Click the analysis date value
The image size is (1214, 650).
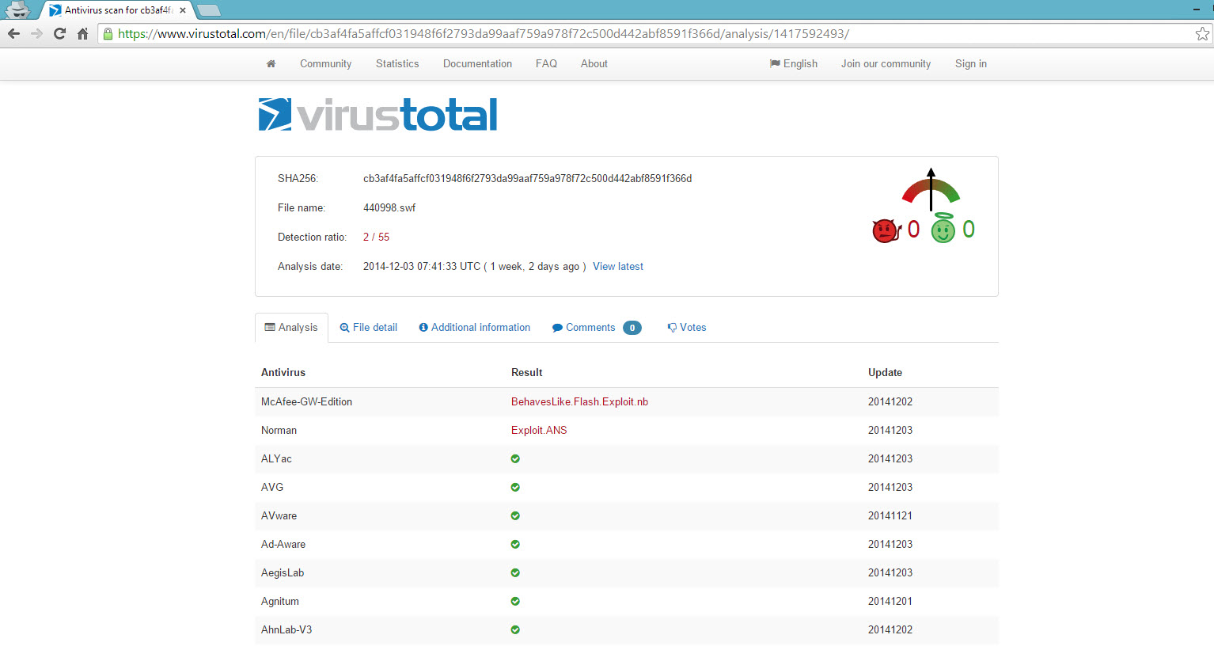click(475, 266)
